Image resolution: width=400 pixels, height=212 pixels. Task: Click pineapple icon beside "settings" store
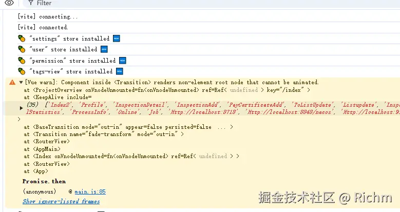[x=22, y=38]
